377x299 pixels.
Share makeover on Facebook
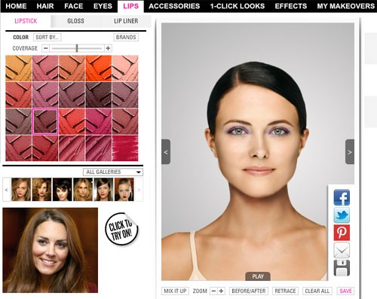[342, 197]
